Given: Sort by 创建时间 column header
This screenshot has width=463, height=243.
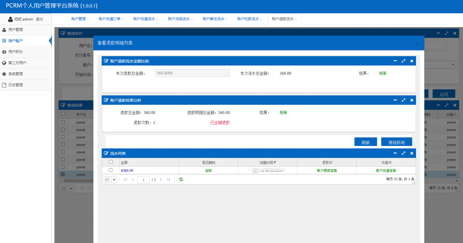Looking at the screenshot, I should pos(267,163).
